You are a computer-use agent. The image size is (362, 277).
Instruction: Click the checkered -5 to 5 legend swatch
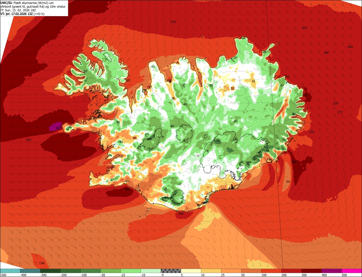171,271
